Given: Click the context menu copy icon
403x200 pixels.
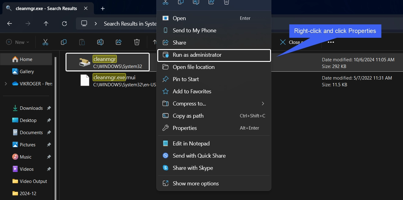Looking at the screenshot, I should 181,2.
